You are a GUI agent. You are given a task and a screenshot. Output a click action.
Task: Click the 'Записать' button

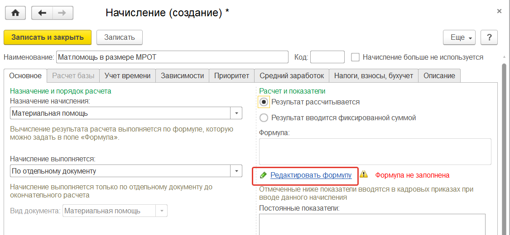120,38
